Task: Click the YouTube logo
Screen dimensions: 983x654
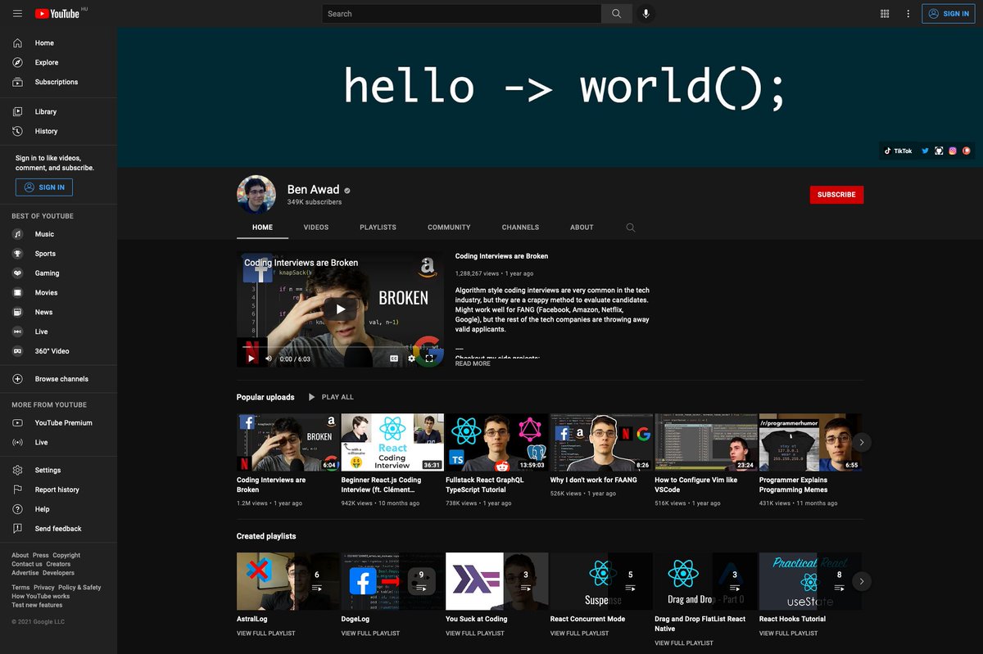Action: point(57,13)
